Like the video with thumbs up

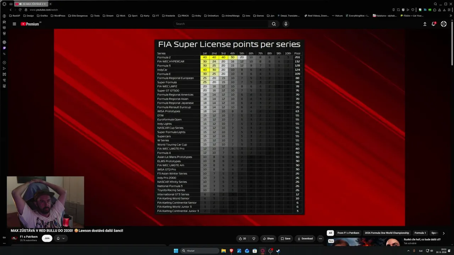click(x=243, y=239)
